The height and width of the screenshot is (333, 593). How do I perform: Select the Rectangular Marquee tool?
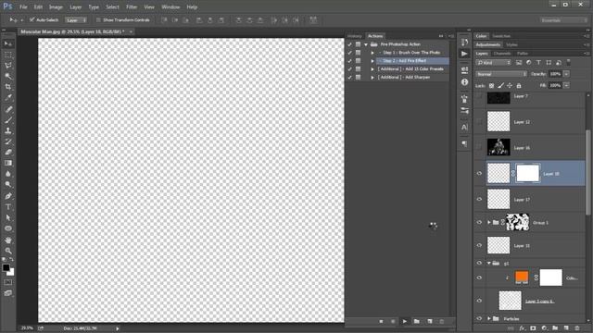pyautogui.click(x=8, y=55)
